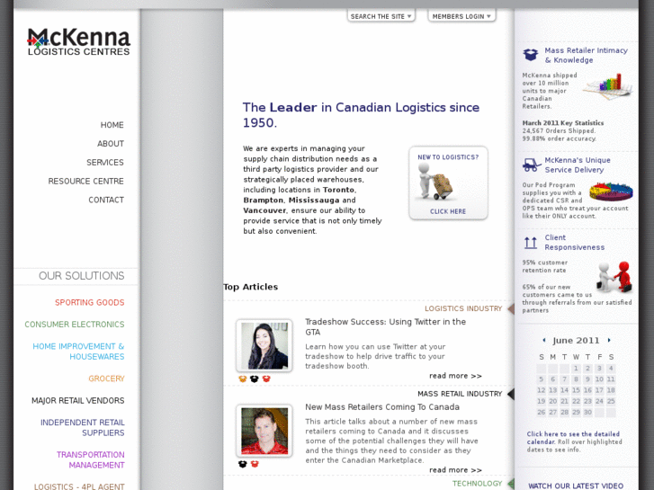Click the Mass Retail Industry category arrow marker
The height and width of the screenshot is (490, 654).
(x=511, y=394)
